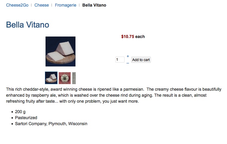This screenshot has width=227, height=144.
Task: Click the bold Bella Vitano breadcrumb
Action: click(94, 5)
